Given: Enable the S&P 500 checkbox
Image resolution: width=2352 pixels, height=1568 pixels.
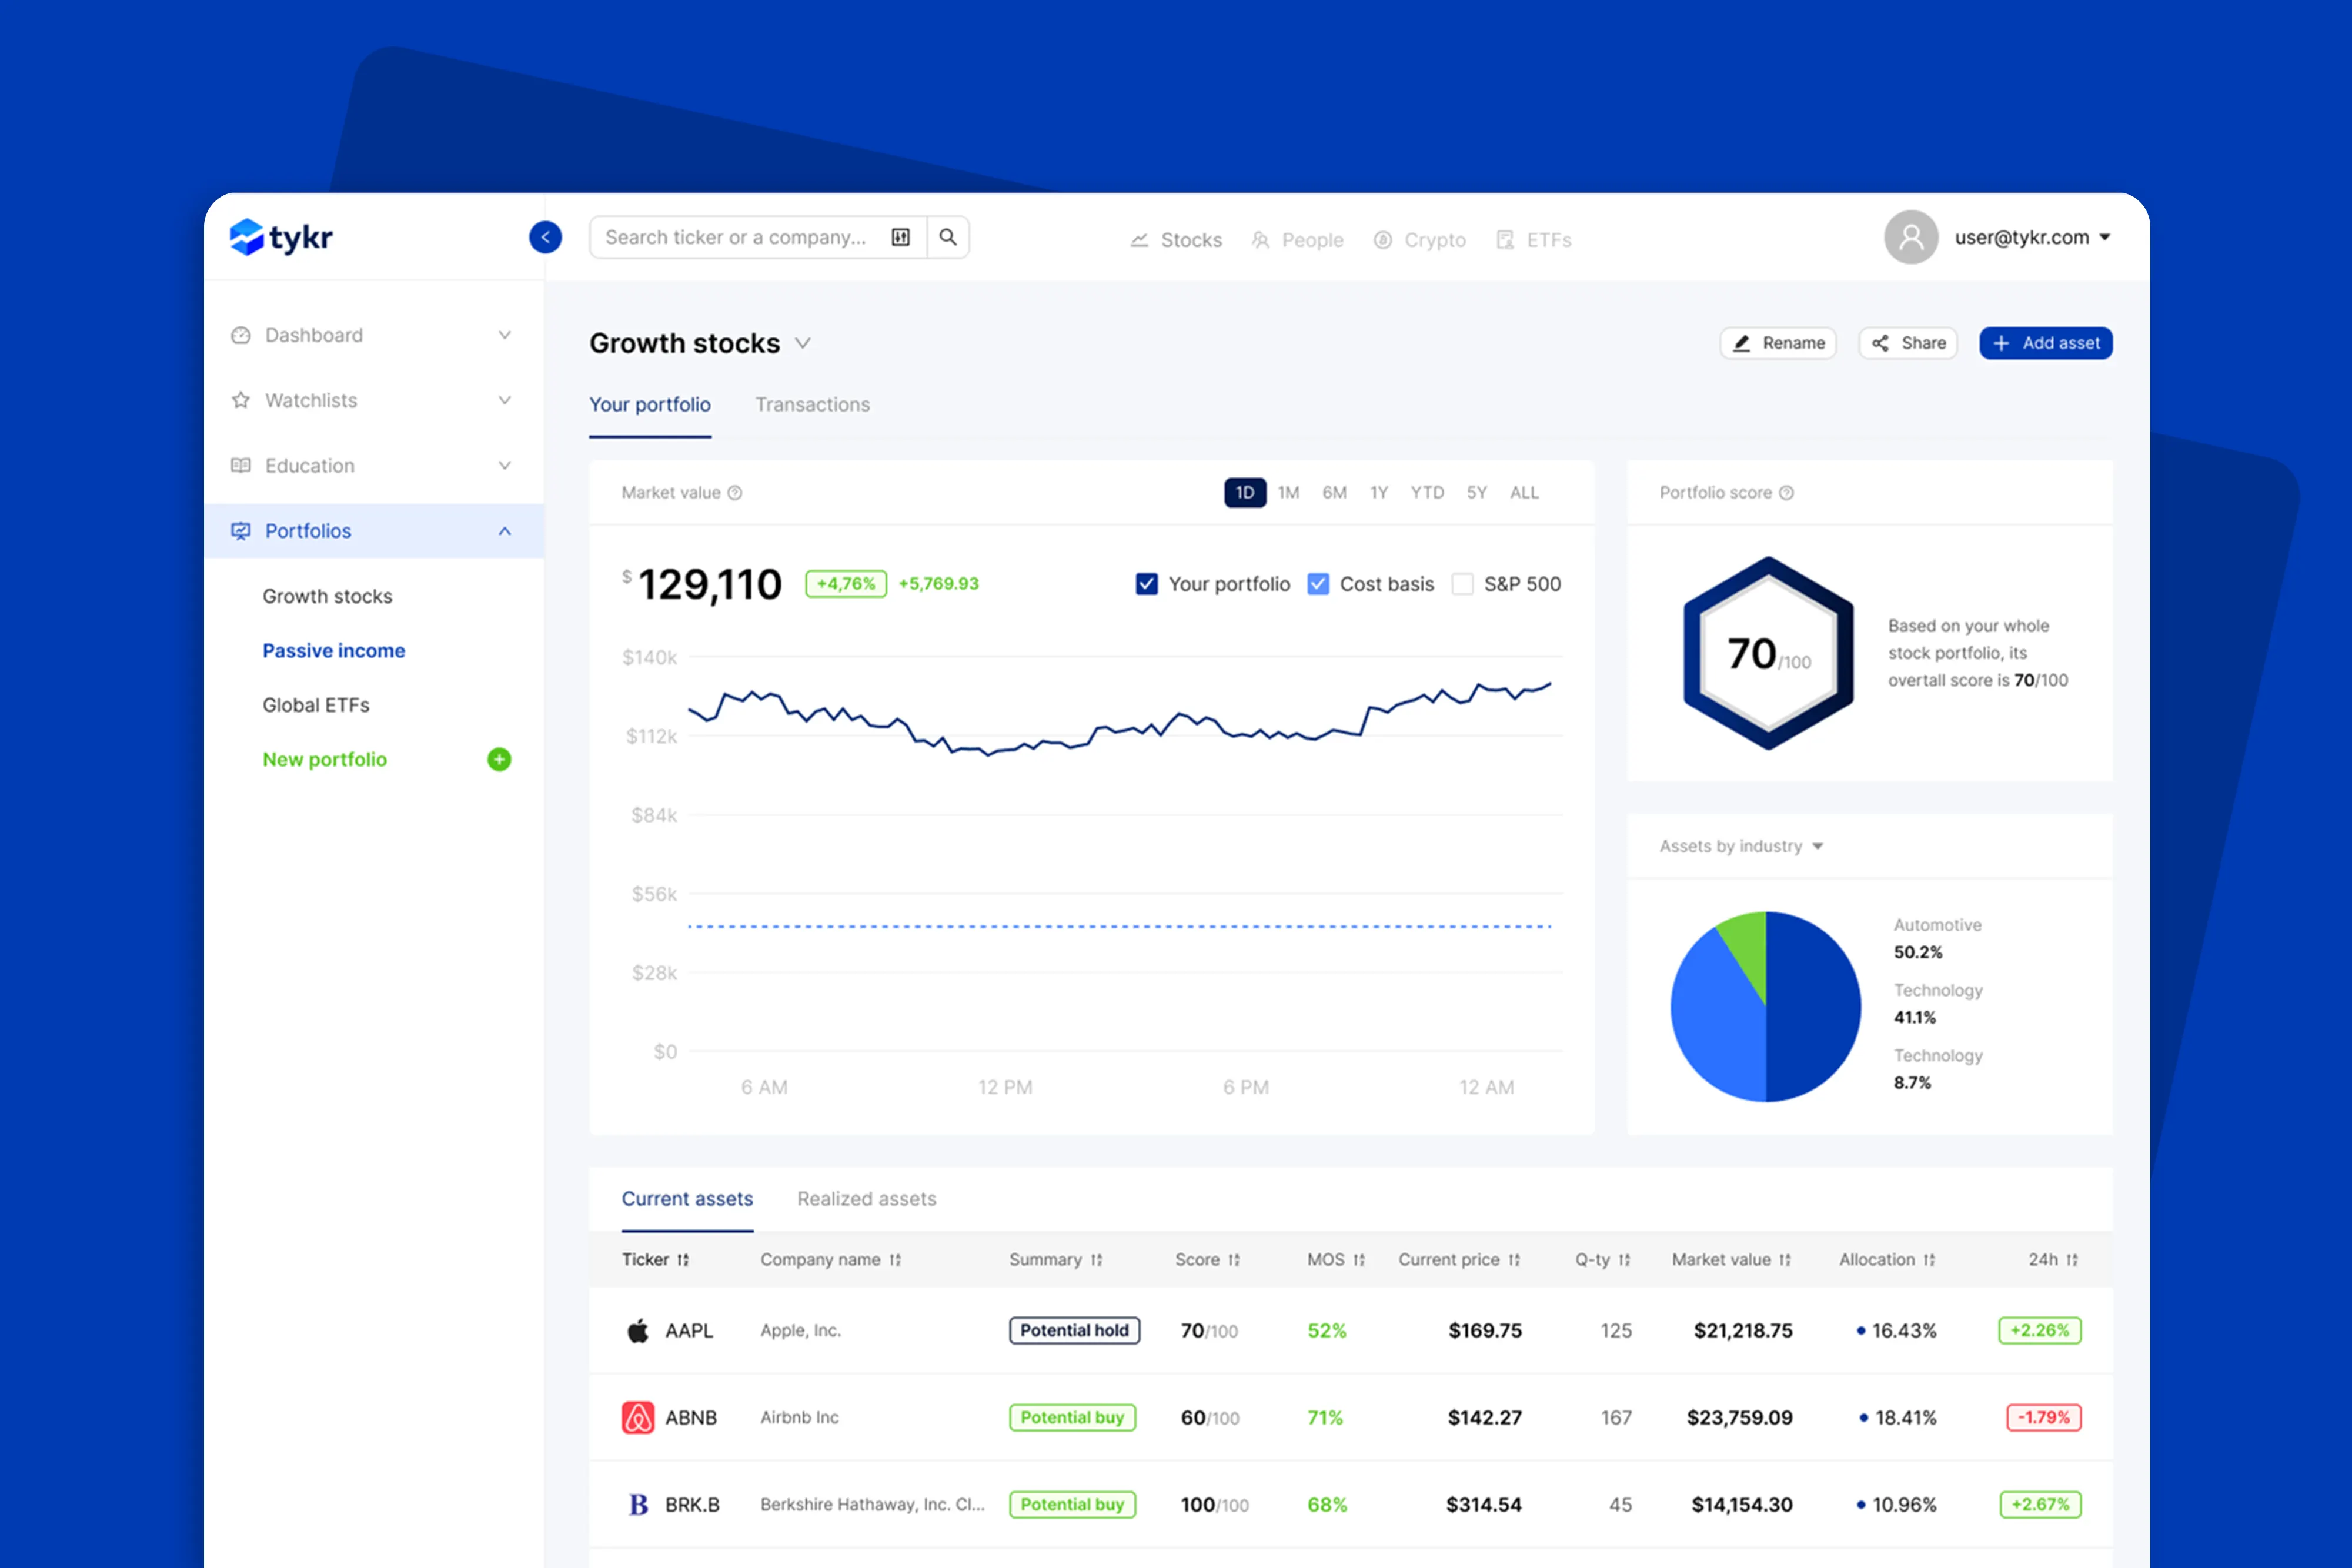Looking at the screenshot, I should (x=1462, y=584).
